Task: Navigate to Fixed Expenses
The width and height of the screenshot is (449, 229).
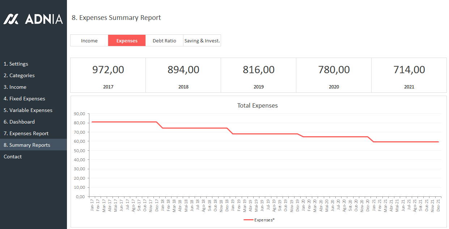Action: tap(24, 99)
